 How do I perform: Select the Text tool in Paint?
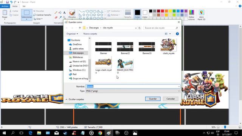click(64, 12)
